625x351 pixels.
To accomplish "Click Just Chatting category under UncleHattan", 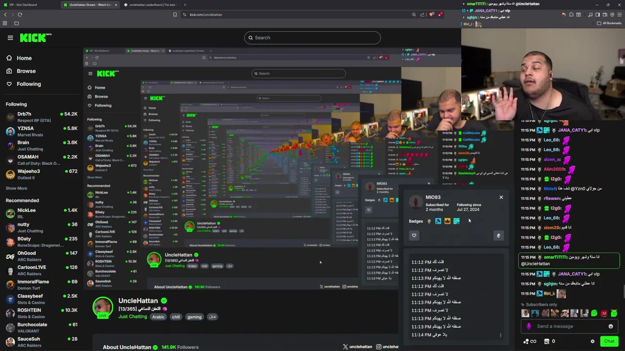I will click(x=132, y=317).
